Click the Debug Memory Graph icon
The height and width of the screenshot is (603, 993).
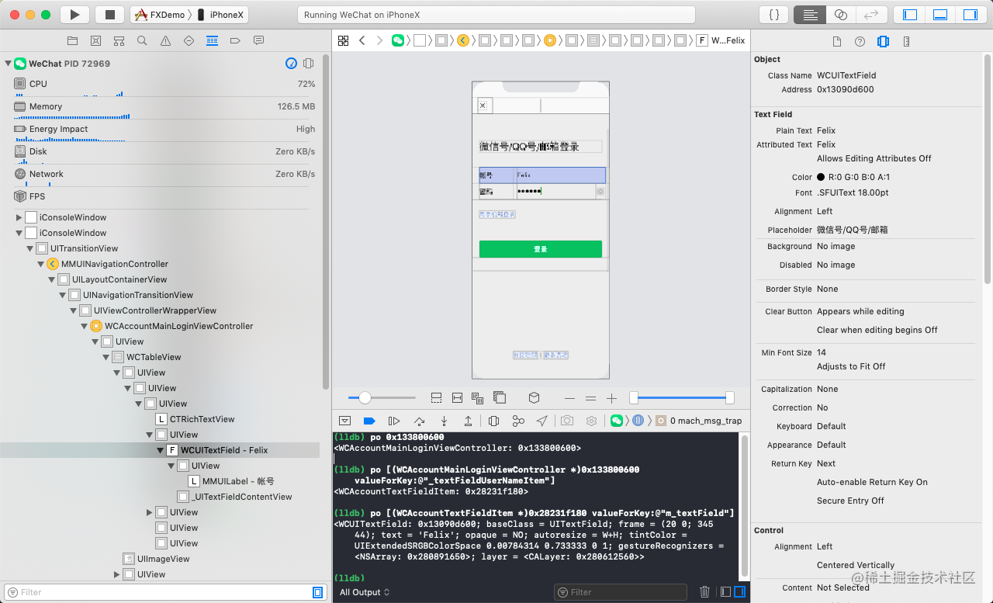[517, 421]
